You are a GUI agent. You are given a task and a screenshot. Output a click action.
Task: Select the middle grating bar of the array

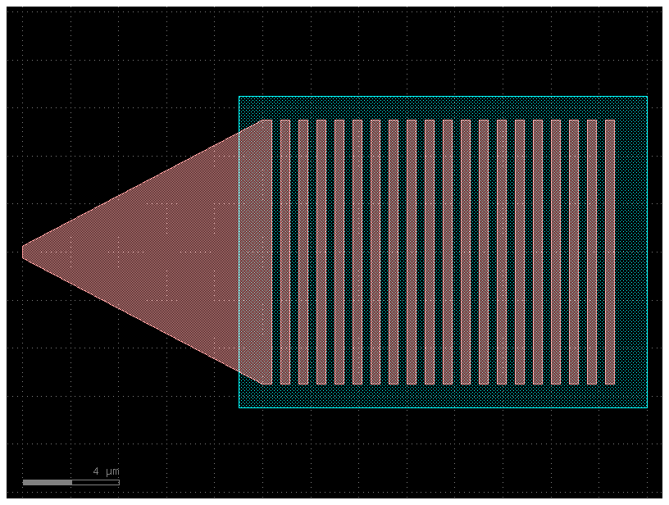(448, 252)
